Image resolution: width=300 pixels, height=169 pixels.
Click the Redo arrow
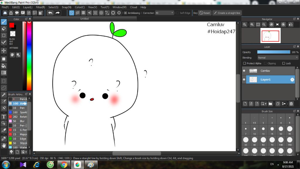57,13
